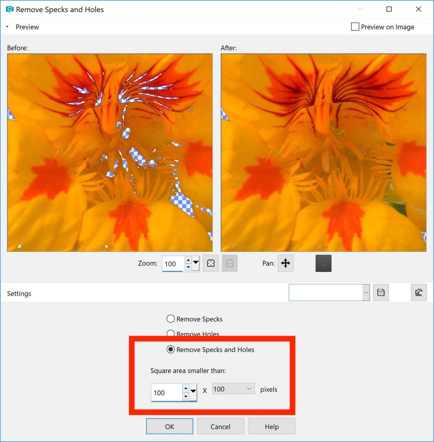Toggle the selection marquee preview button
This screenshot has height=442, width=434.
[x=323, y=263]
